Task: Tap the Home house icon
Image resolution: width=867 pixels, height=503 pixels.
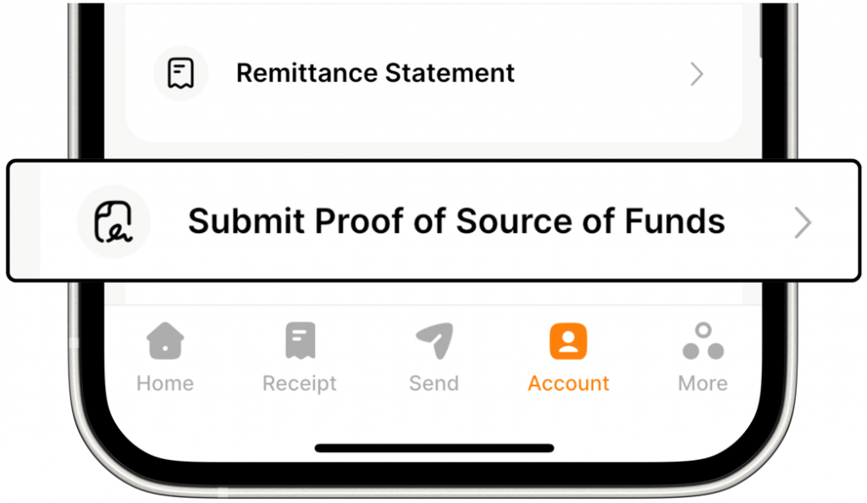Action: pyautogui.click(x=165, y=341)
